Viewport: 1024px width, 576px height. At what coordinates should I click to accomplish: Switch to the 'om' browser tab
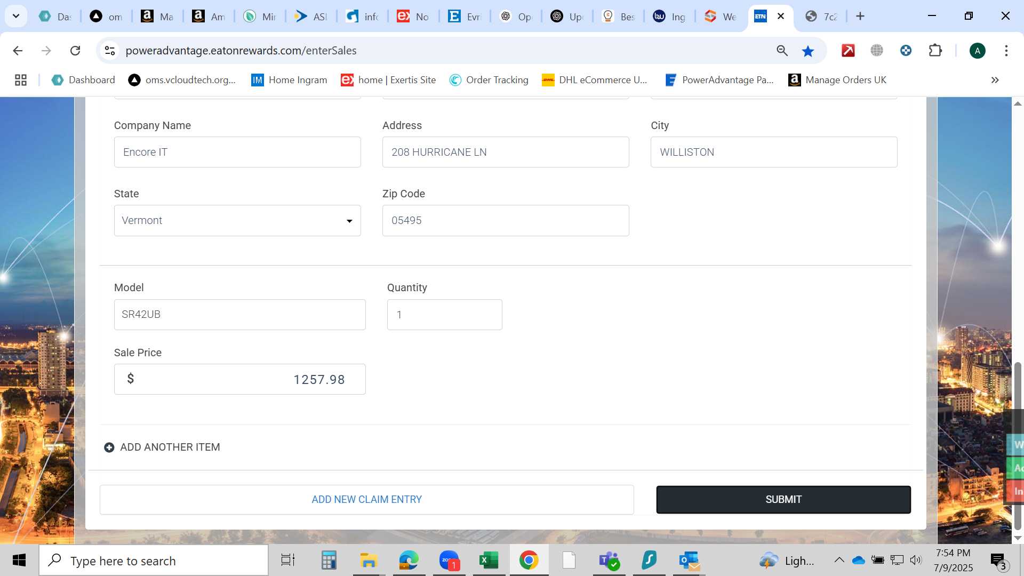(106, 17)
